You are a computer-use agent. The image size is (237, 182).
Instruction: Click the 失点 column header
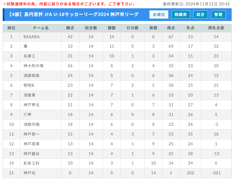191,28
